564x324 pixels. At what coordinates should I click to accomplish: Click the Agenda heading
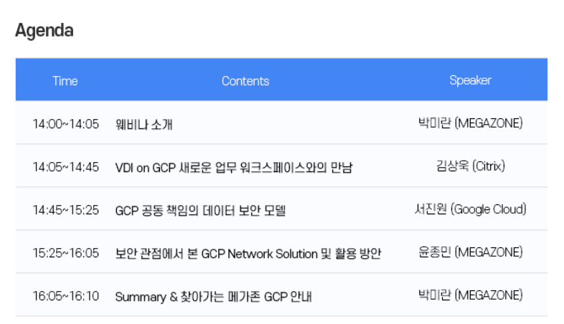click(x=44, y=31)
